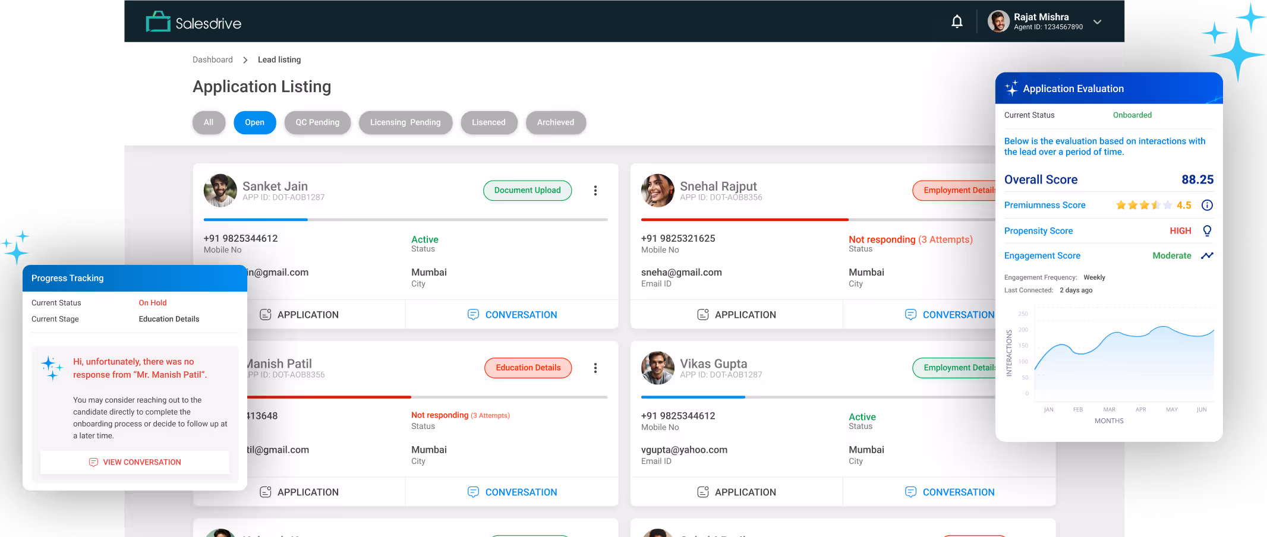Click the Premiumness Score info icon
Screen dimensions: 1267x537
coord(1207,205)
